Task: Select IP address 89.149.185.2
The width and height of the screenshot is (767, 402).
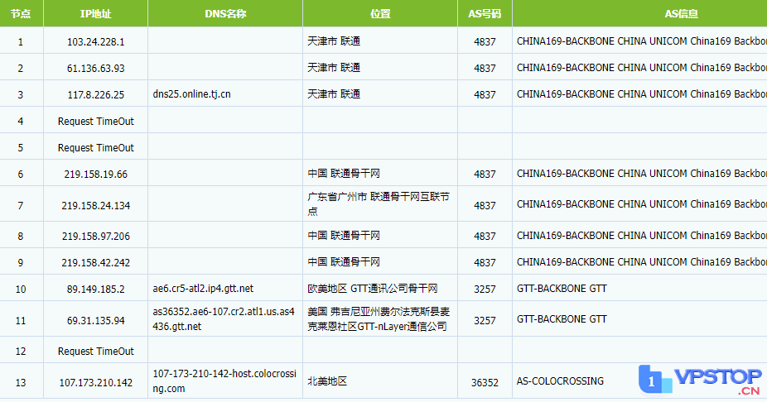Action: point(95,290)
